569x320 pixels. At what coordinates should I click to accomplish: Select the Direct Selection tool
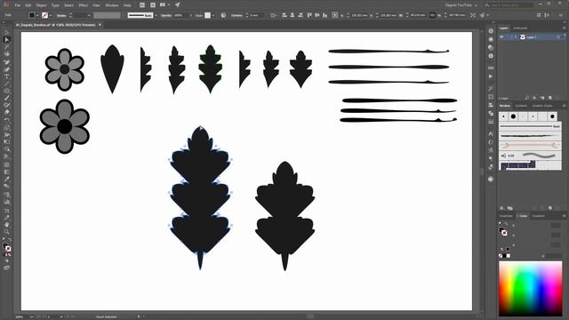click(7, 40)
